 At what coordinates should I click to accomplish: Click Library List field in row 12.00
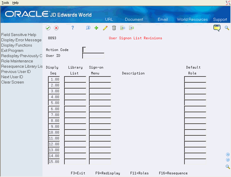pos(75,144)
